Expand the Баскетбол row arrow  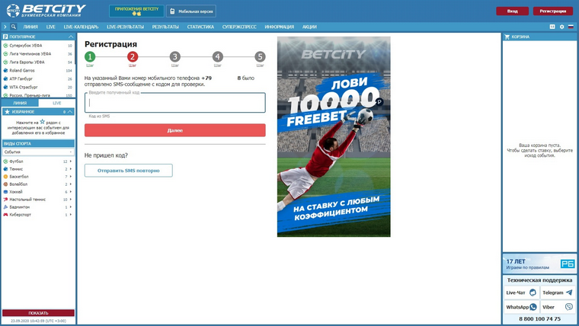(x=71, y=177)
